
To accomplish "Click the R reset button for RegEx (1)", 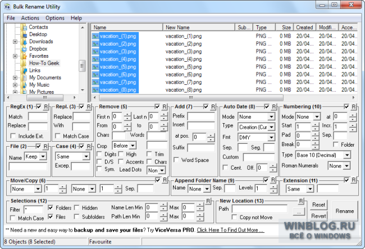I will (x=45, y=107).
